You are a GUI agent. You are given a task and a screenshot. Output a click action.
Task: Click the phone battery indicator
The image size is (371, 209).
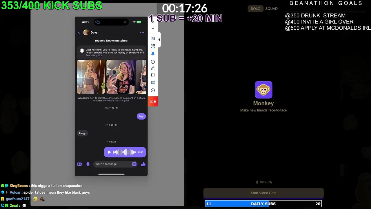point(139,22)
